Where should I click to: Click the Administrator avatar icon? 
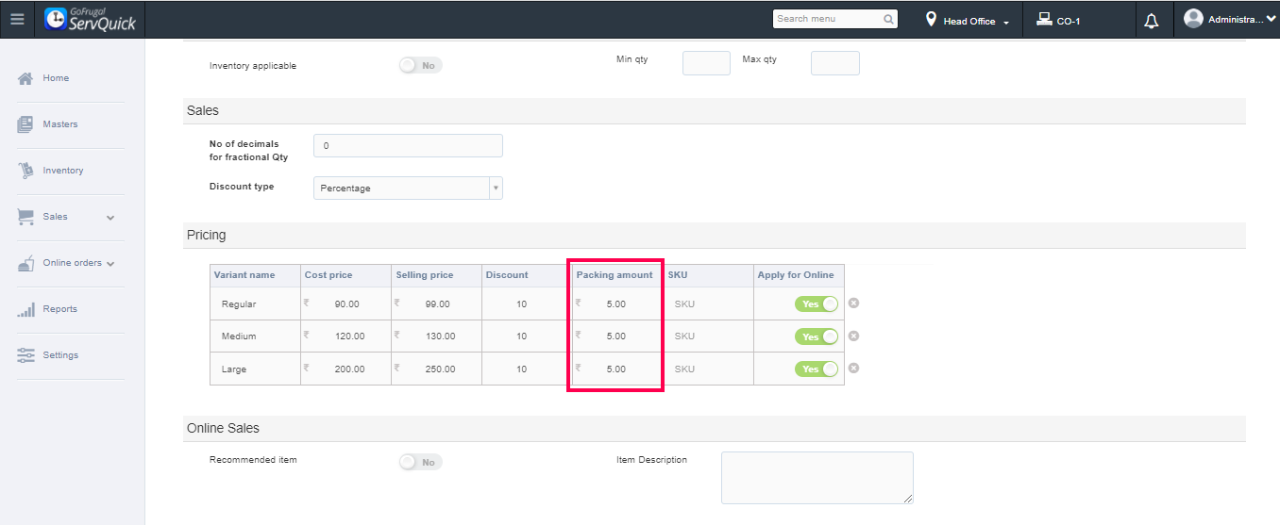[1193, 19]
